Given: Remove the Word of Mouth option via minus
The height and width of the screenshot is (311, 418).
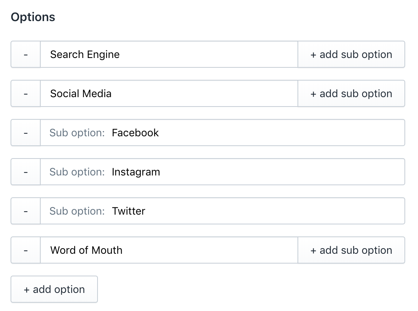Looking at the screenshot, I should coord(26,250).
